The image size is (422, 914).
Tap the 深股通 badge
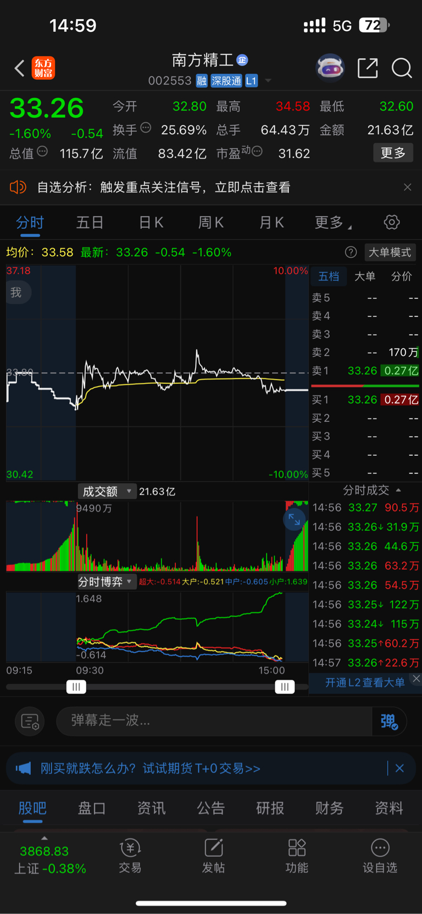click(226, 81)
